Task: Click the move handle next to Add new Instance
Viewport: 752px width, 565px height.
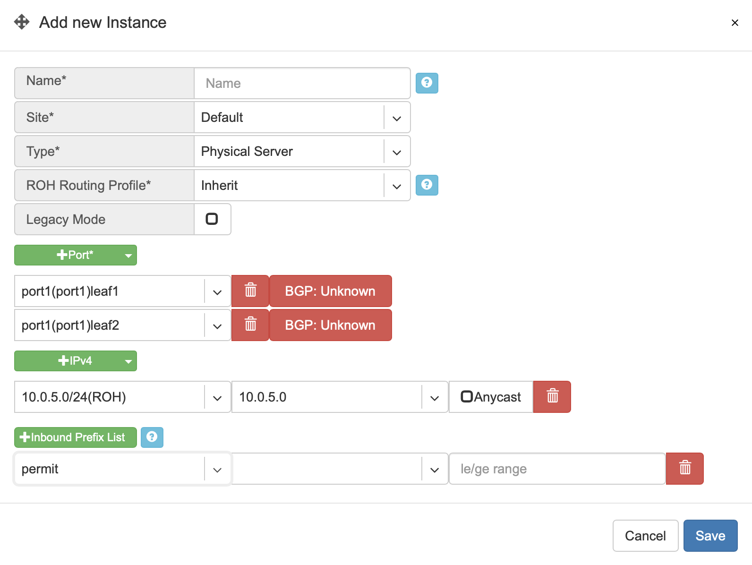Action: click(x=22, y=22)
